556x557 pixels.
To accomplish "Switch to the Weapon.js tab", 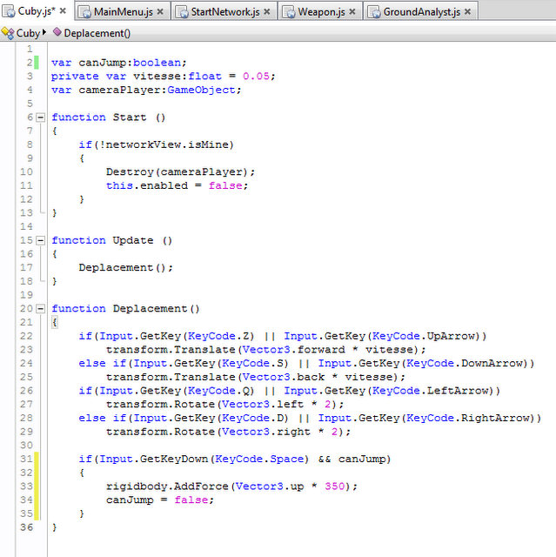I will 321,11.
